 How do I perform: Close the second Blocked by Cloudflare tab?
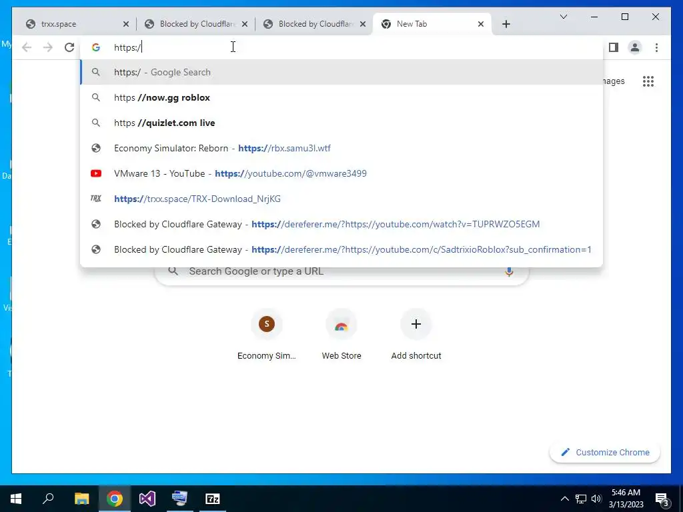(x=363, y=24)
